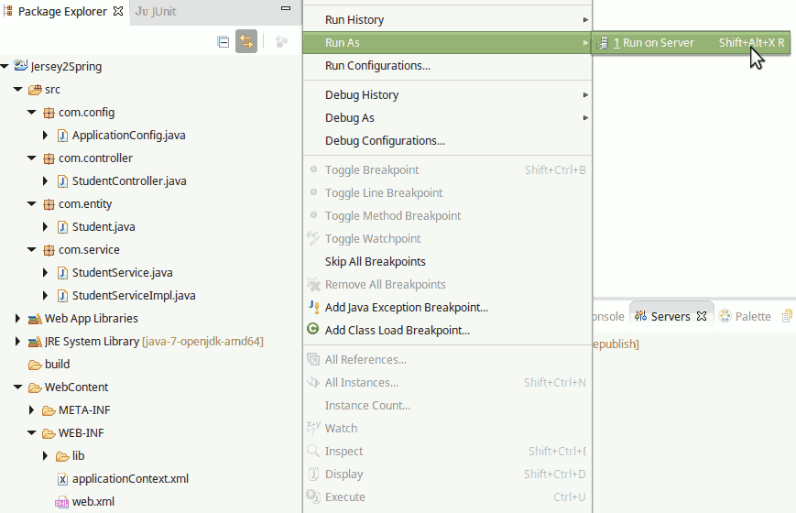Expand the StudentController.java node

pyautogui.click(x=46, y=181)
